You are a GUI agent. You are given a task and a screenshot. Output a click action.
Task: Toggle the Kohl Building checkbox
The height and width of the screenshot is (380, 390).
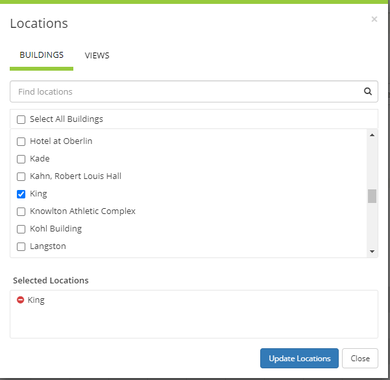21,229
